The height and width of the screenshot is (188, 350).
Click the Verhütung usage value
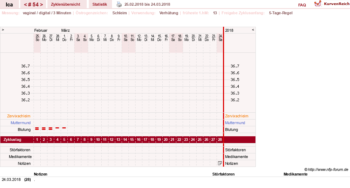pos(169,13)
